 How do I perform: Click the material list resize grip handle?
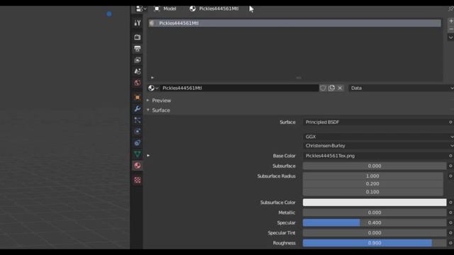[299, 77]
